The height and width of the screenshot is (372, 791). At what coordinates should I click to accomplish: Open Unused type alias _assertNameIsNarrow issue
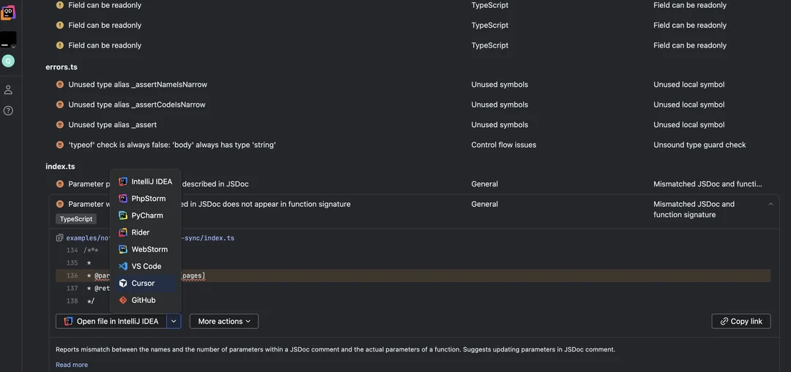138,85
